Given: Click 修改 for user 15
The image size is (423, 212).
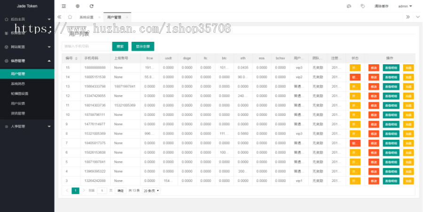Looking at the screenshot, I should [x=374, y=68].
